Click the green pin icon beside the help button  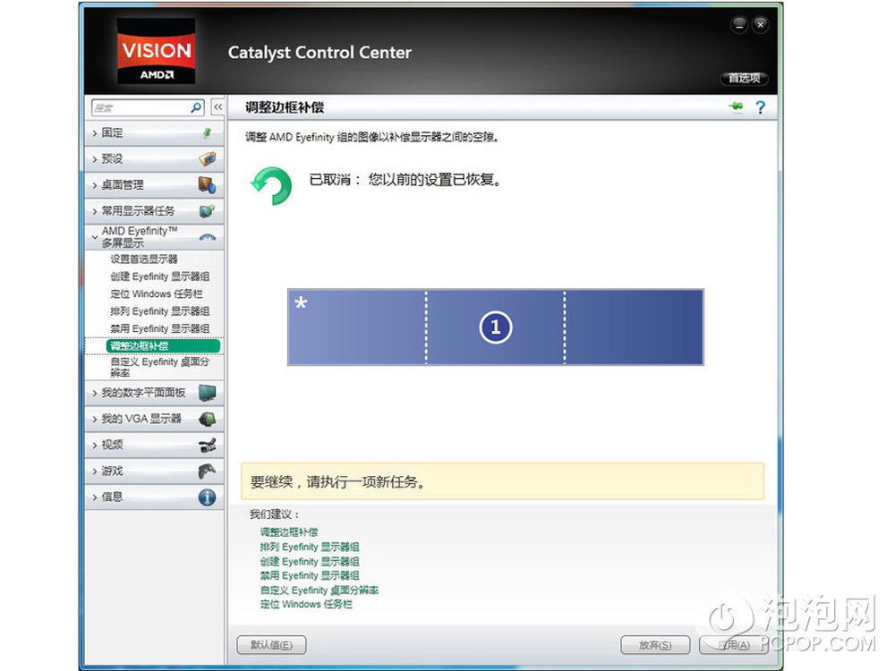pos(737,106)
